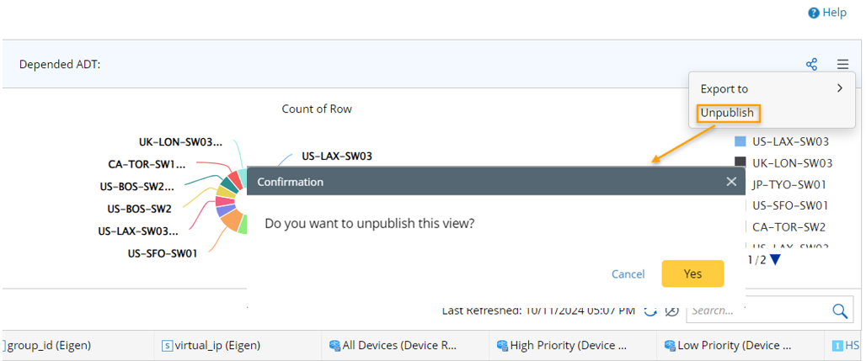Click the auto-refresh icon left of Search
Image resolution: width=866 pixels, height=361 pixels.
coord(671,311)
